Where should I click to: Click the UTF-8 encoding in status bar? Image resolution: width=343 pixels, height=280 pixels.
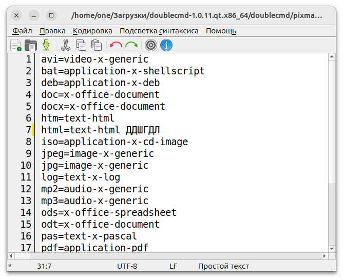coord(127,266)
